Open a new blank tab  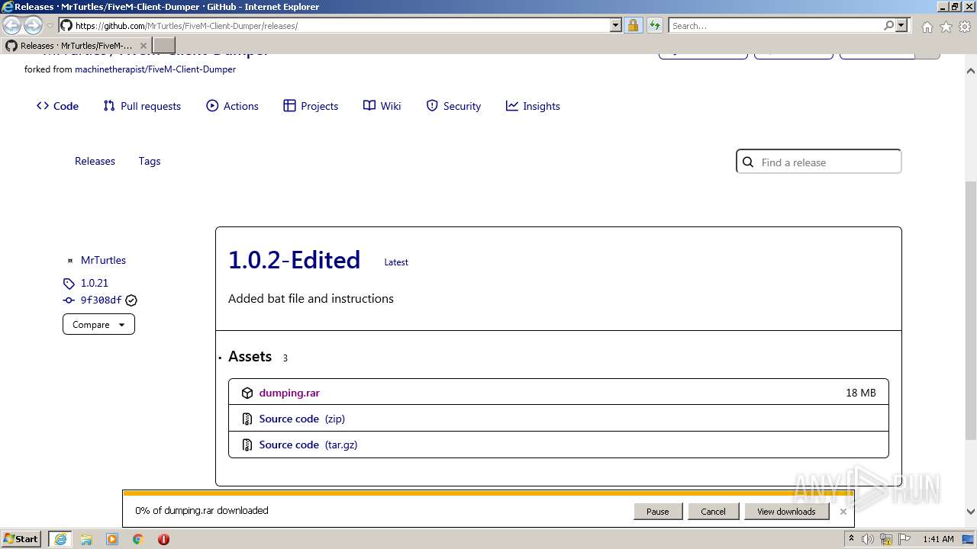coord(164,46)
